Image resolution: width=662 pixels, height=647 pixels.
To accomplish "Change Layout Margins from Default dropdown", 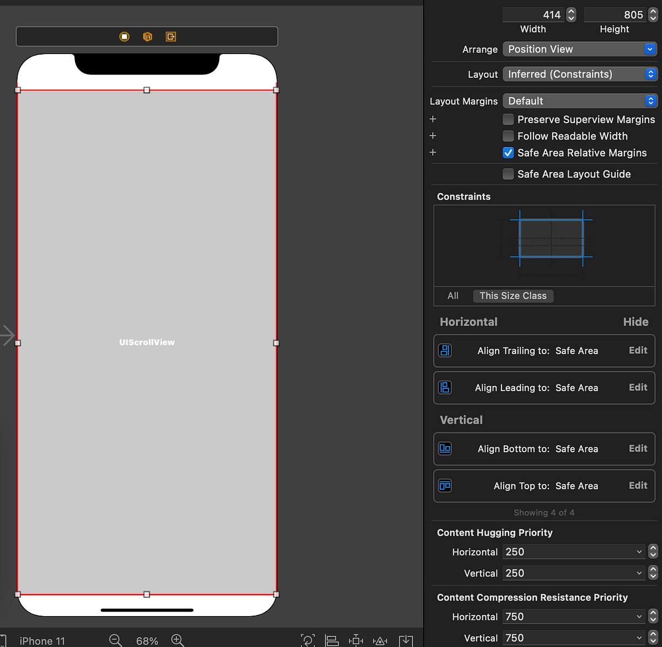I will 579,101.
